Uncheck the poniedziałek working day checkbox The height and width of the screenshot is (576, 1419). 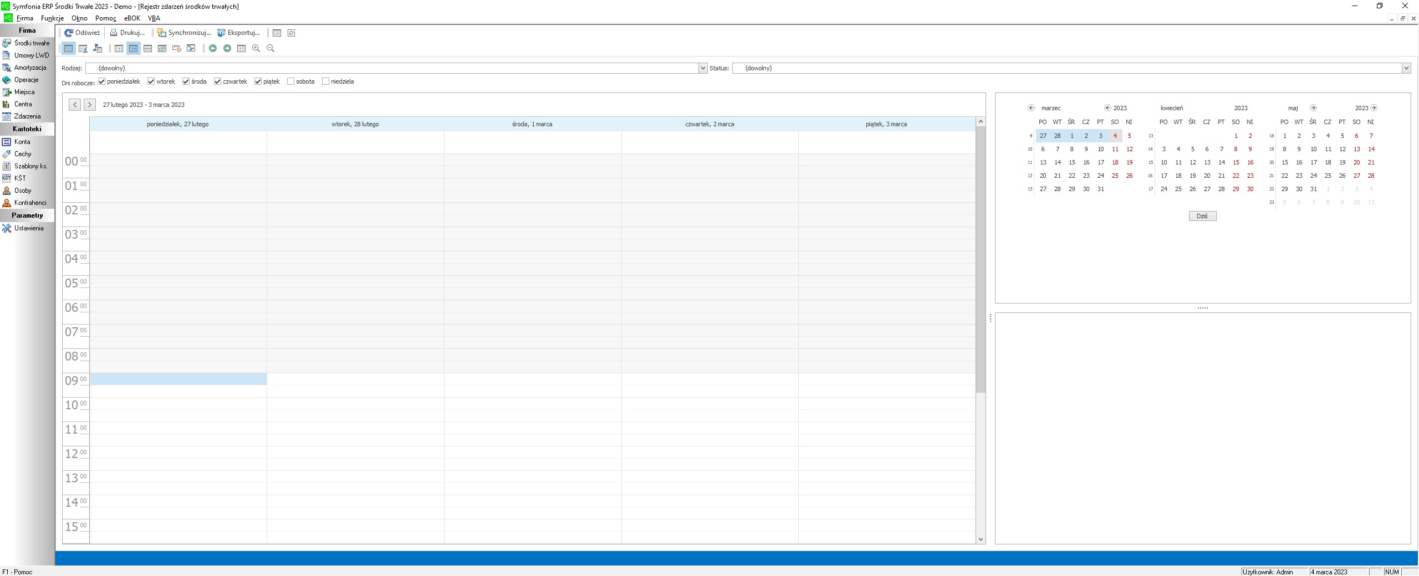102,81
